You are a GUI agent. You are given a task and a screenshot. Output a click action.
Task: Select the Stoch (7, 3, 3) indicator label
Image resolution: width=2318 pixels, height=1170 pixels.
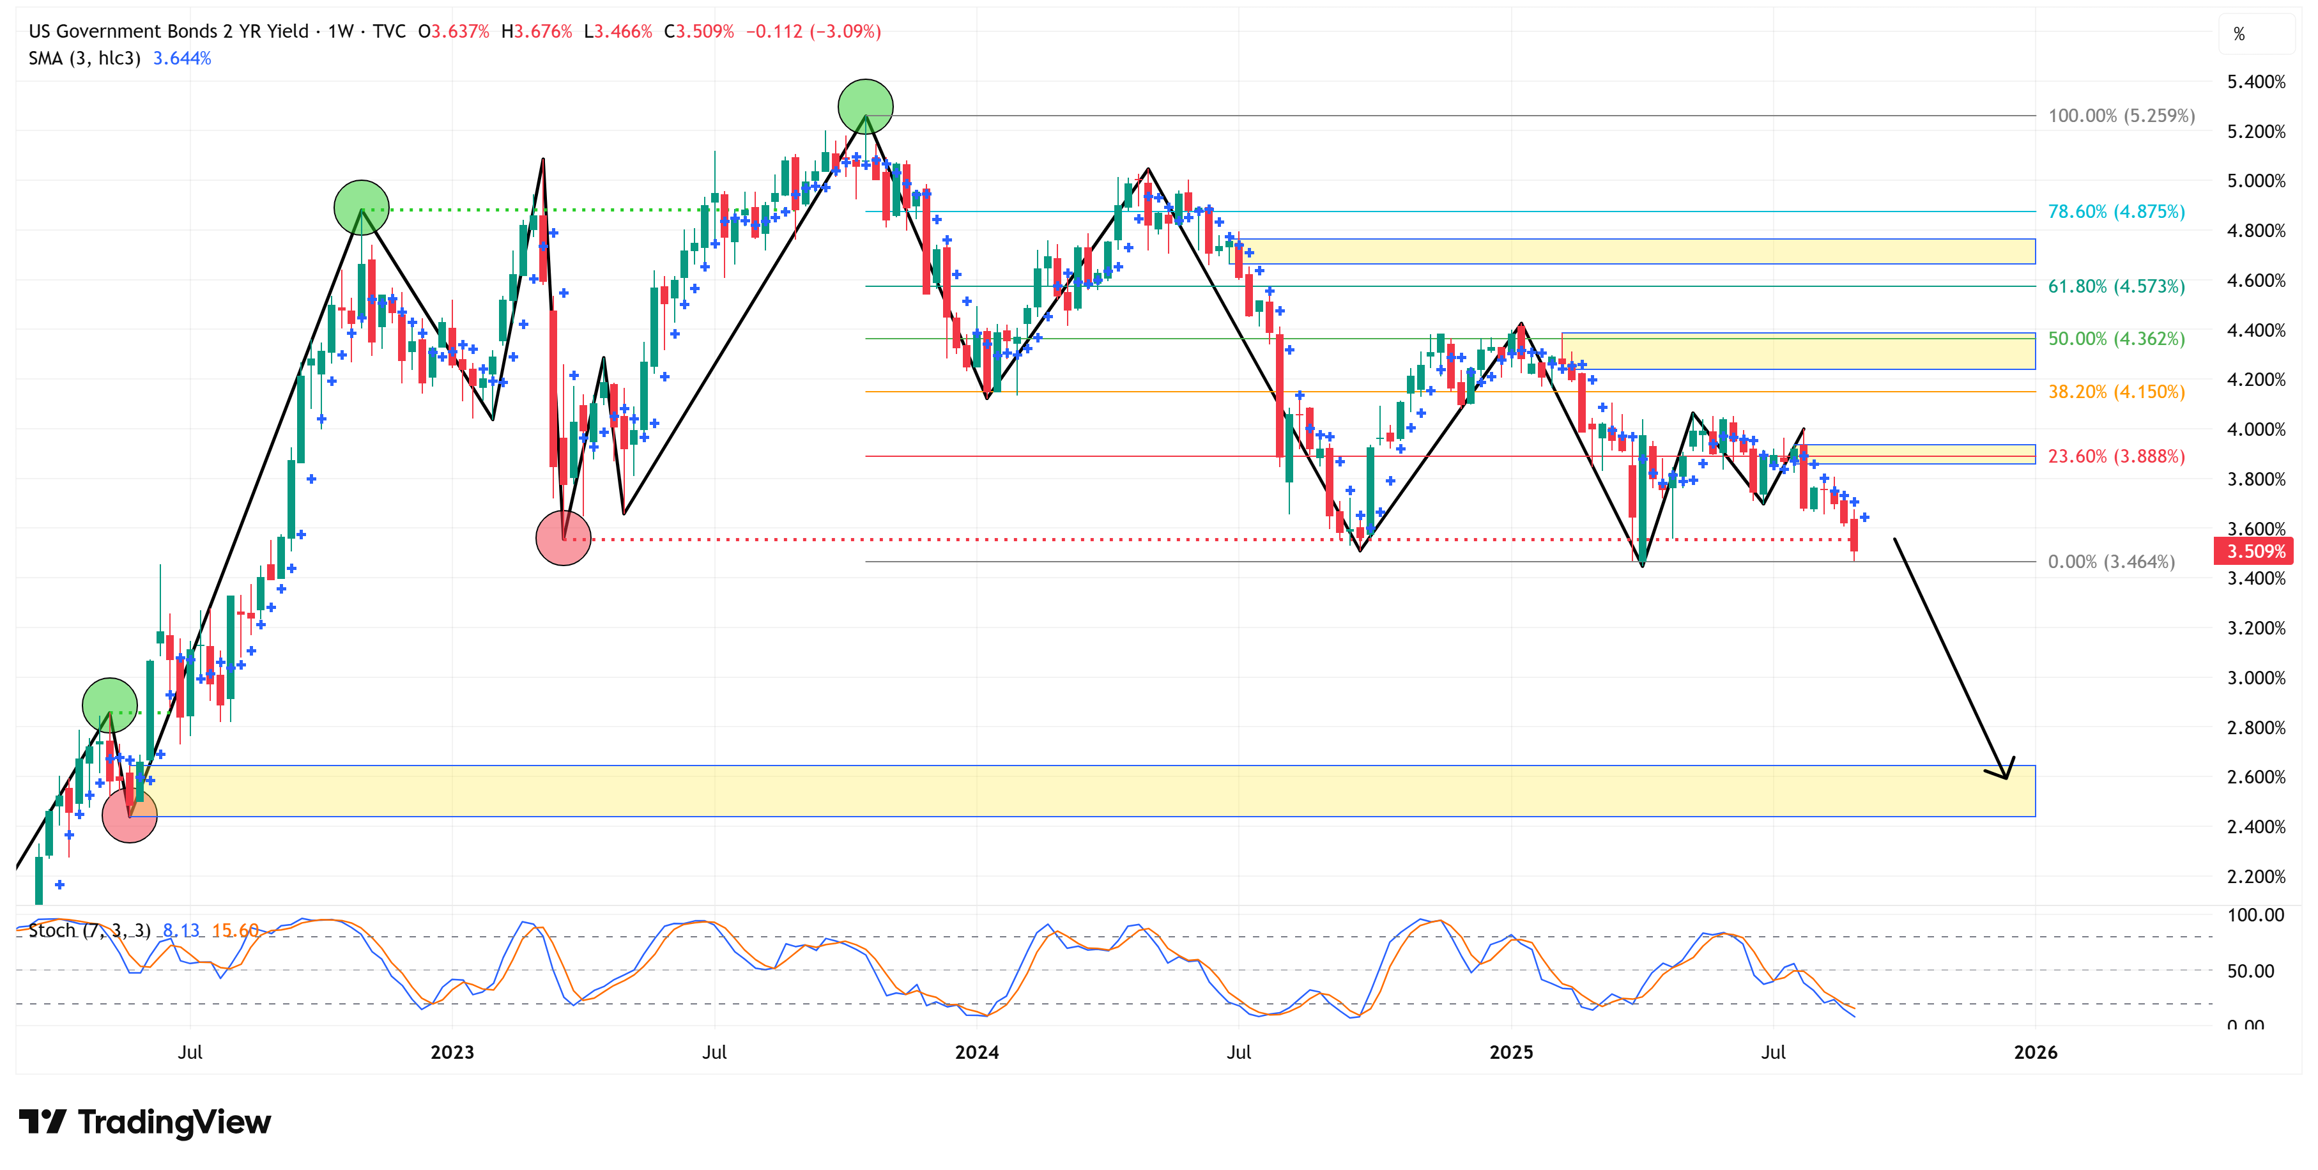pyautogui.click(x=89, y=930)
